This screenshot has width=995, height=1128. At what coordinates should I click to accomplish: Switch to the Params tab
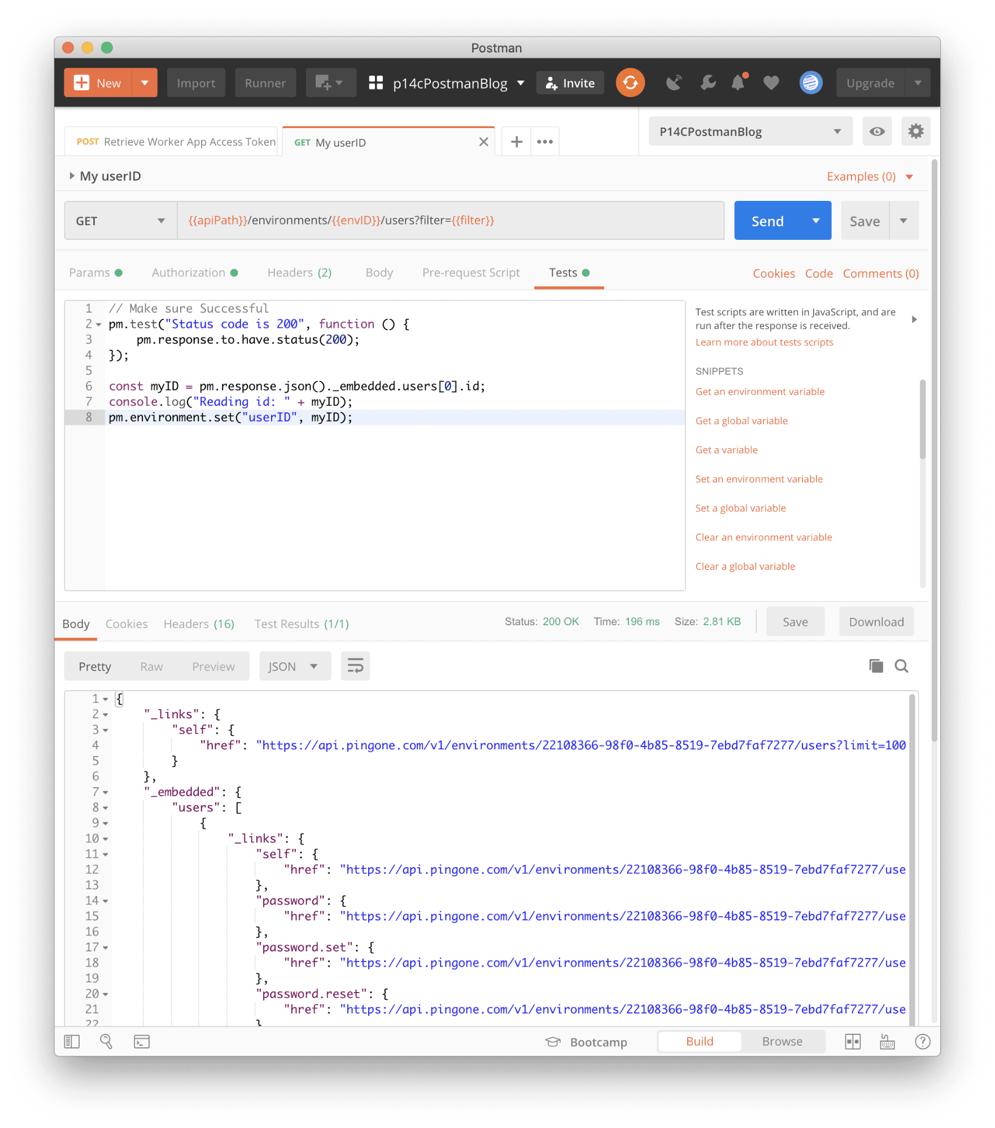click(95, 273)
